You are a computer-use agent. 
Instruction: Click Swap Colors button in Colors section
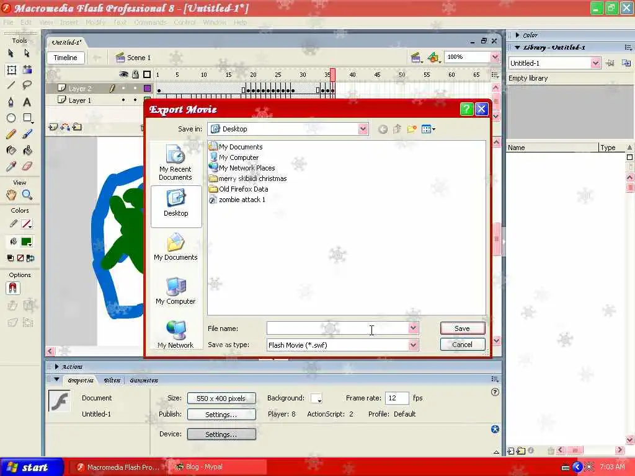click(x=30, y=258)
